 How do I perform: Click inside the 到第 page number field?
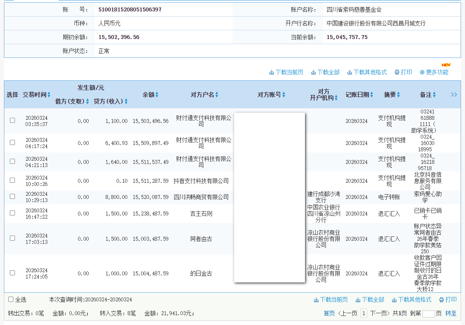[429, 312]
